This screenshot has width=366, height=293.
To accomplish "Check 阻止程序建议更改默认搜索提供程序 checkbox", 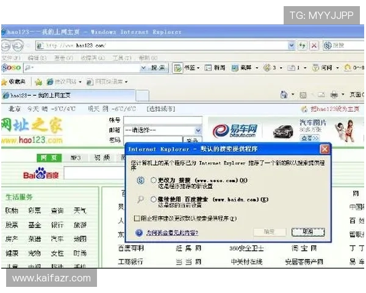I will pos(137,219).
